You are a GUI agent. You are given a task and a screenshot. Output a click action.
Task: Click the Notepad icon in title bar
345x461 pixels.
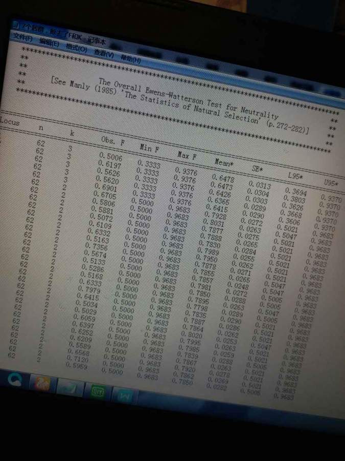[16, 26]
